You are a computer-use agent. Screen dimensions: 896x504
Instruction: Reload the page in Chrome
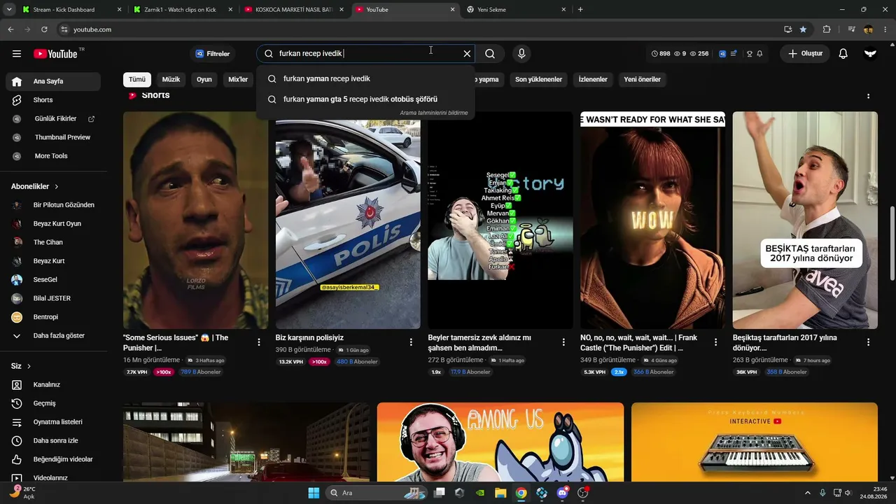tap(44, 29)
